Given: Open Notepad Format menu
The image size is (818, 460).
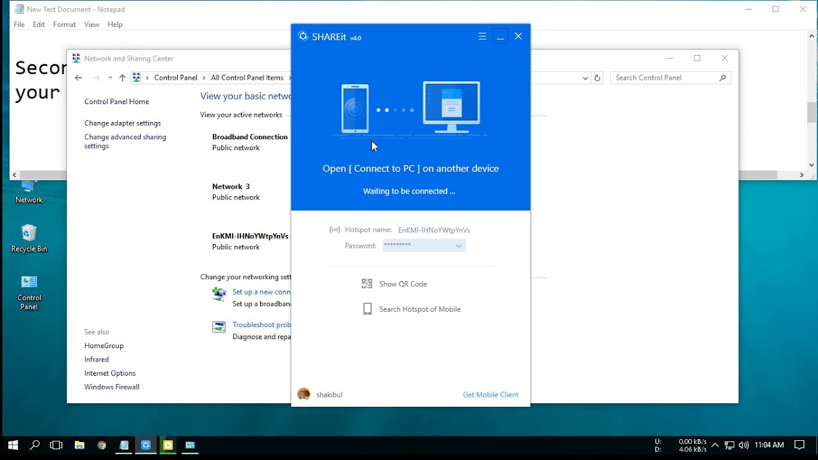Looking at the screenshot, I should tap(65, 24).
